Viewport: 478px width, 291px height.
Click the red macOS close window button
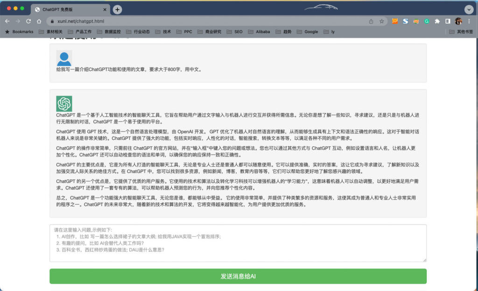click(x=9, y=8)
